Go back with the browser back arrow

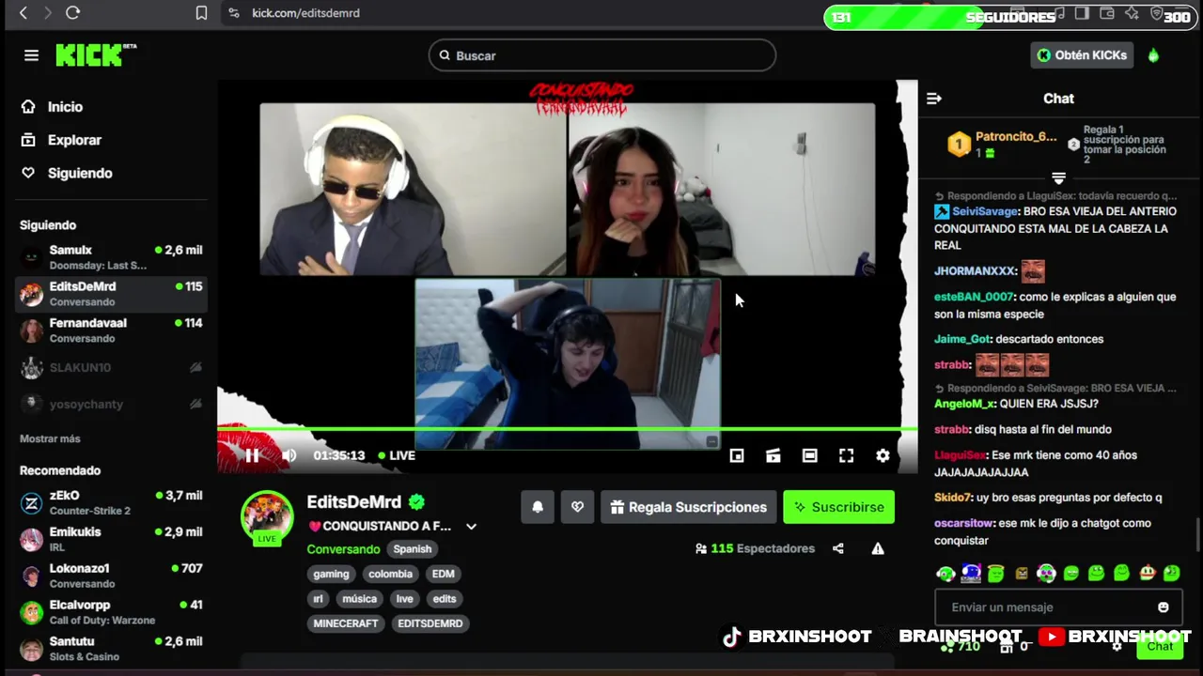click(23, 13)
